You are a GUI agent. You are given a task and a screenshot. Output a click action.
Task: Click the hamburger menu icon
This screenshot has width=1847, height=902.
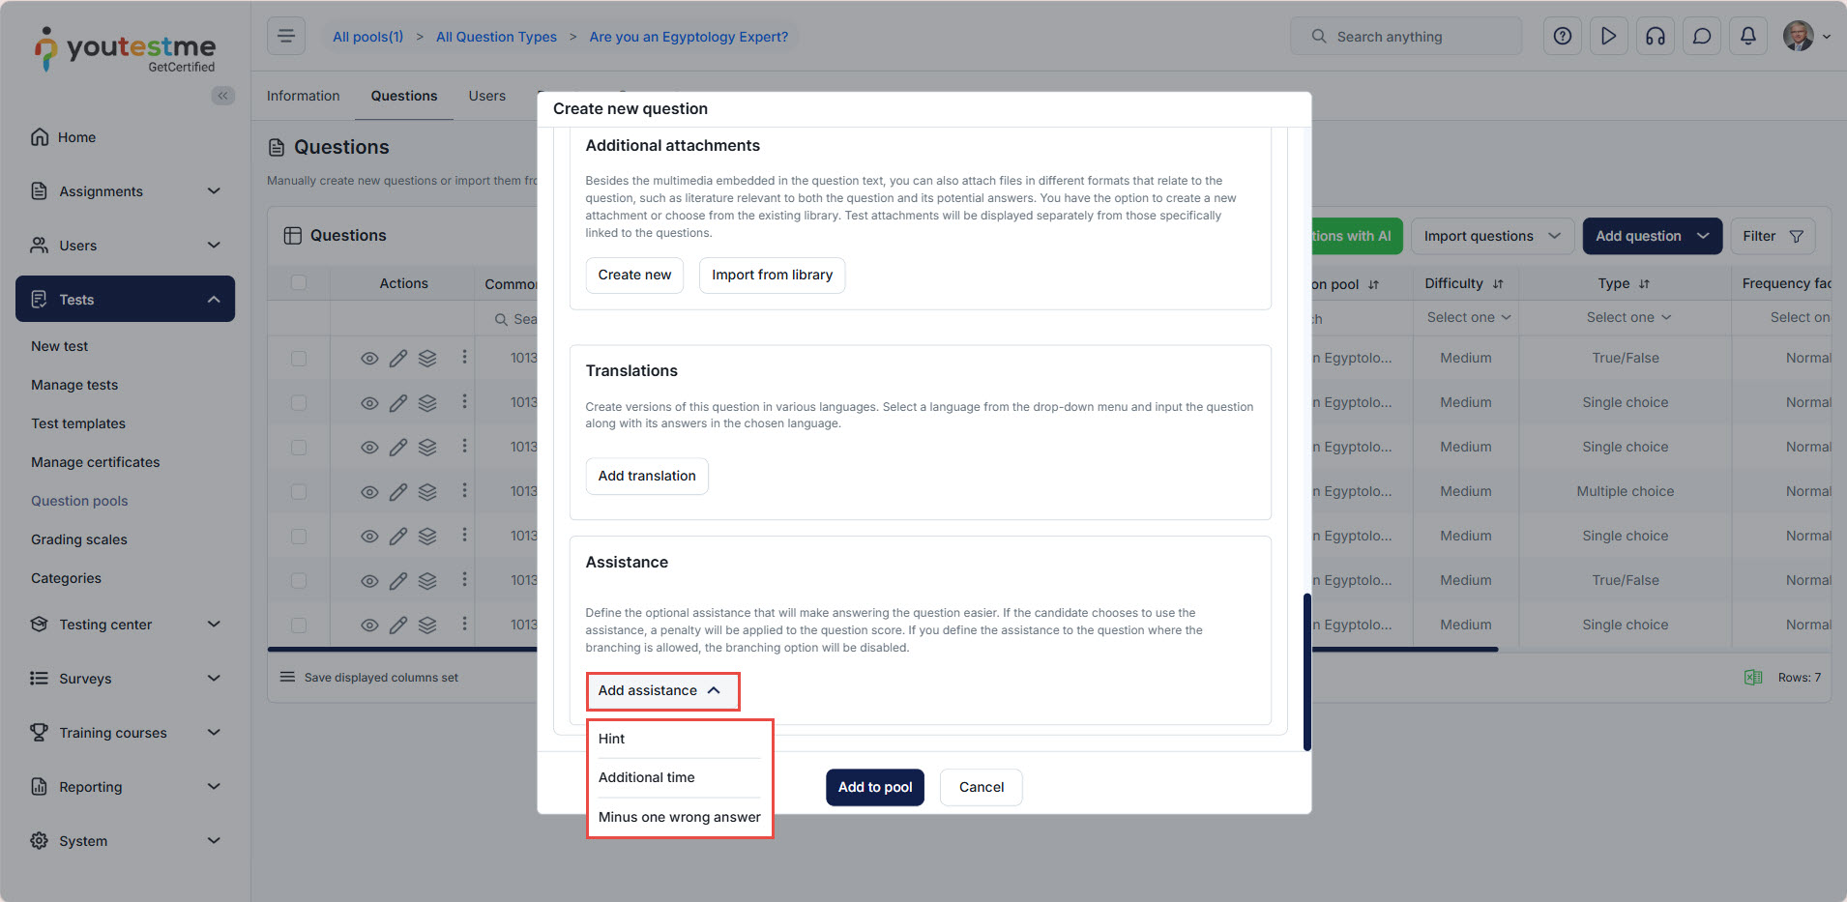[286, 37]
